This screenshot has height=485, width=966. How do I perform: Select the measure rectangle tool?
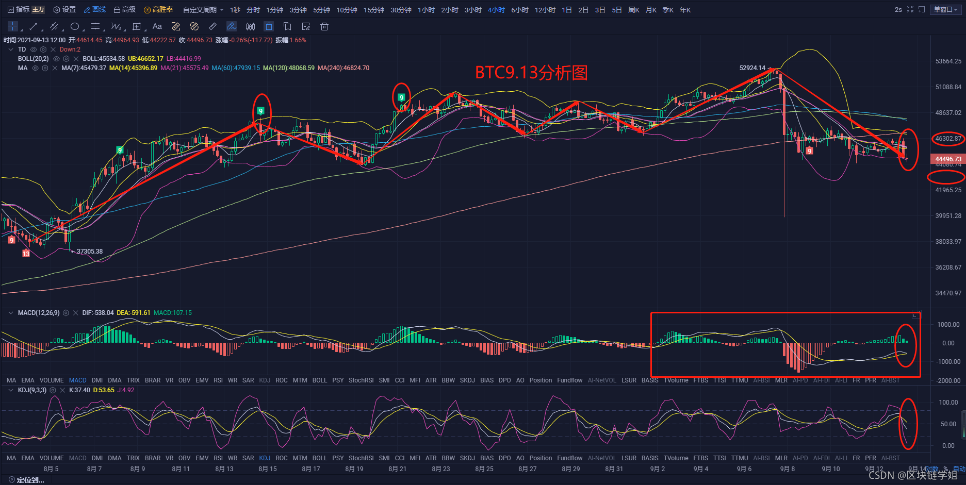tap(137, 26)
